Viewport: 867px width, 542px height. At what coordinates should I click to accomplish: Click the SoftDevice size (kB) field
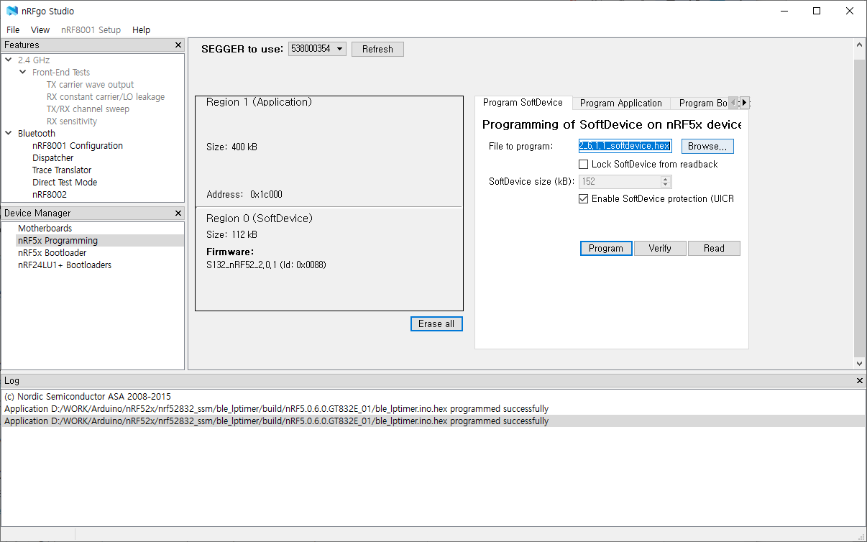pyautogui.click(x=625, y=181)
